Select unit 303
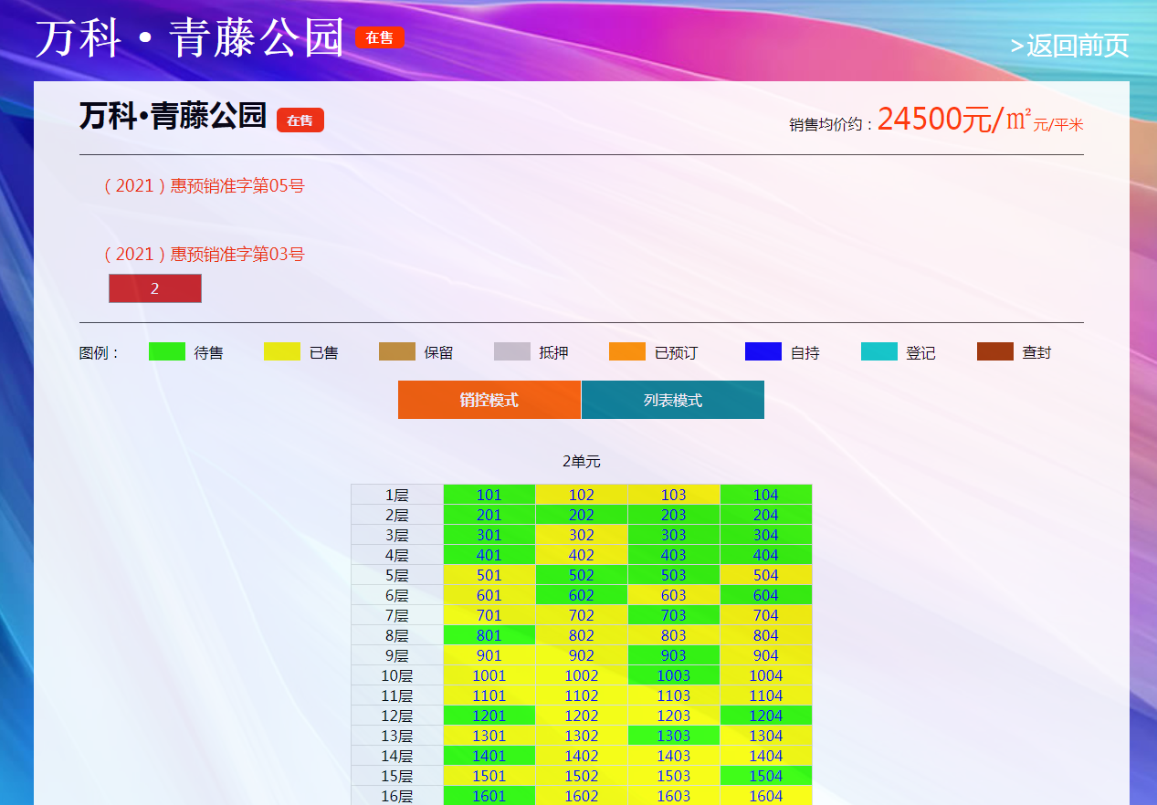 coord(674,535)
